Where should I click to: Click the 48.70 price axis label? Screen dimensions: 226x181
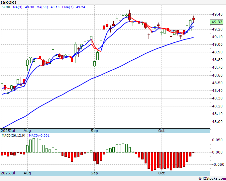[217, 67]
